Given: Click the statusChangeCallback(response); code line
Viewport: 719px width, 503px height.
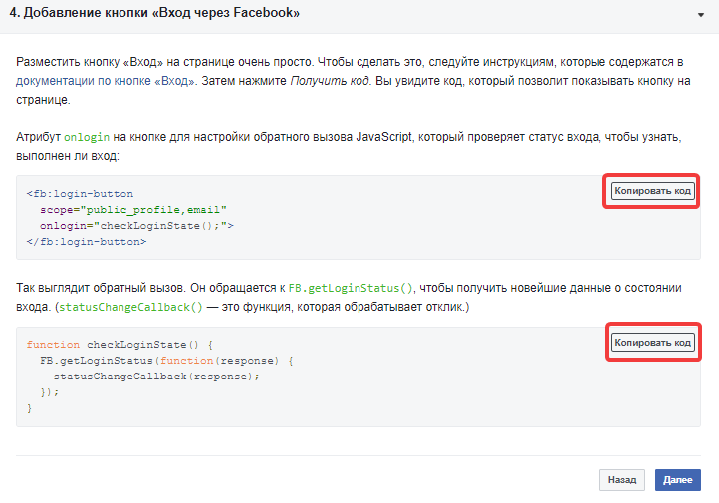Looking at the screenshot, I should click(156, 377).
